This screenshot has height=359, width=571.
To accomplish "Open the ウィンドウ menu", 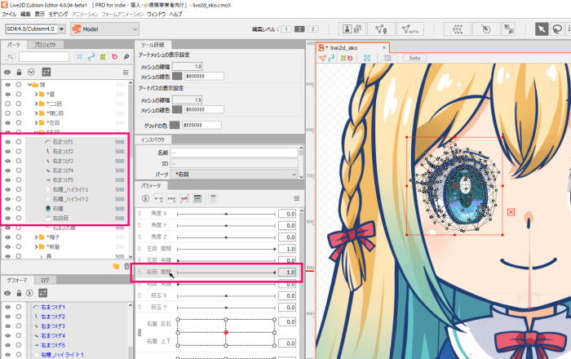I will (157, 14).
